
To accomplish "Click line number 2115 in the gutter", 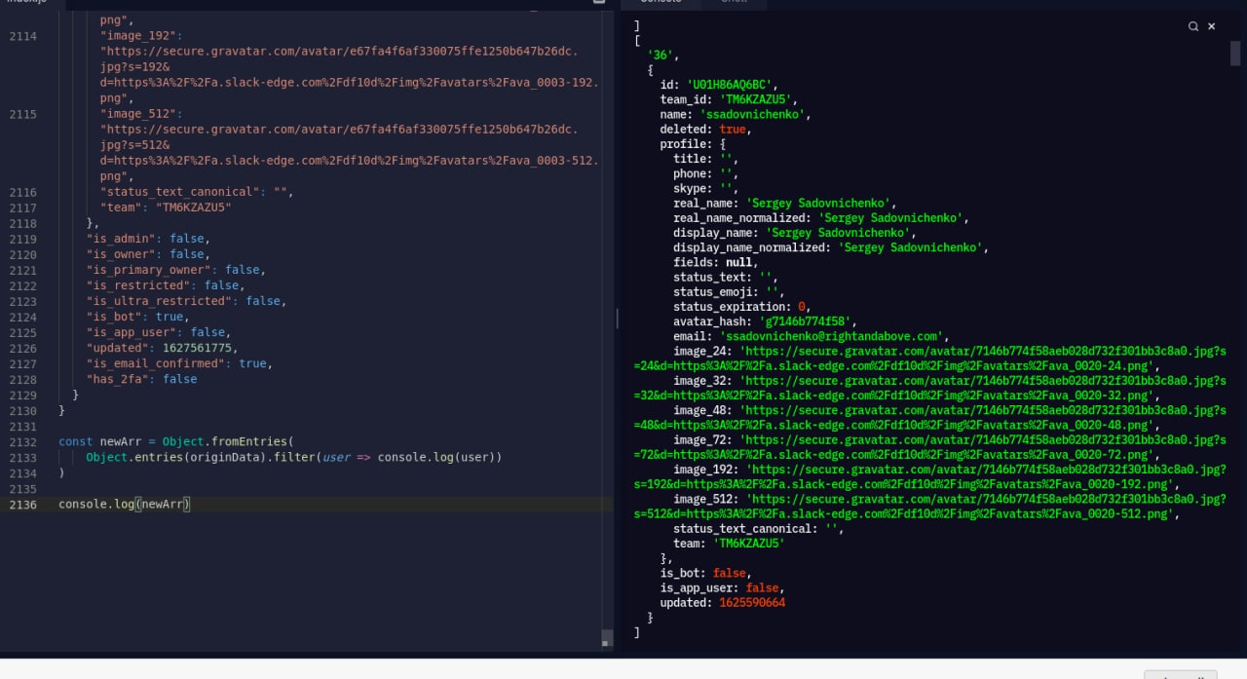I will 21,114.
